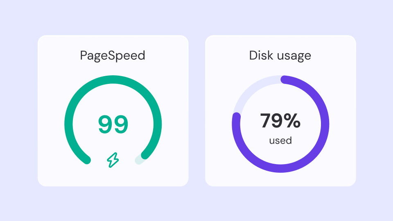Viewport: 393px width, 221px height.
Task: Select the PageSpeed heading text
Action: click(x=113, y=56)
